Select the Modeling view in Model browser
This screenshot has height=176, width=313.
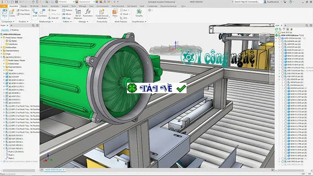[15, 30]
